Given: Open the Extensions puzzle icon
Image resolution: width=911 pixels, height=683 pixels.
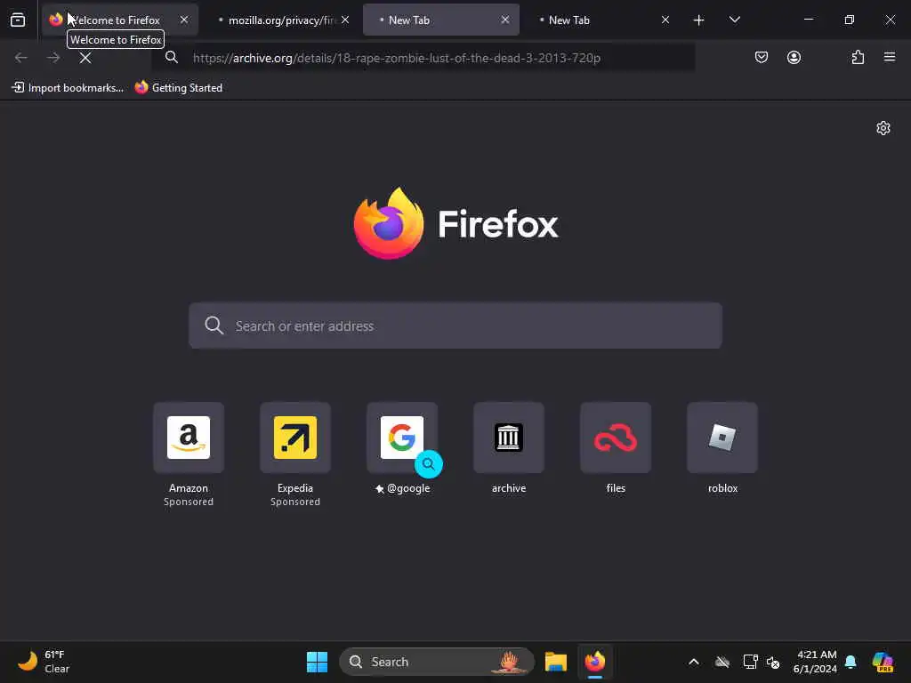Looking at the screenshot, I should pyautogui.click(x=858, y=58).
